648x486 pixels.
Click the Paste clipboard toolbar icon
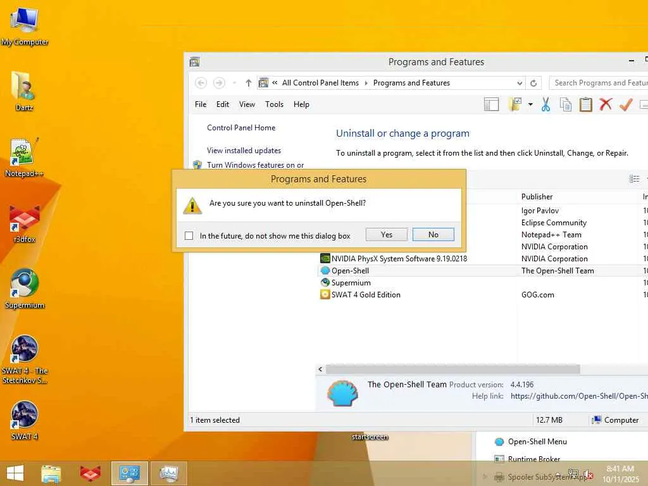pos(585,104)
